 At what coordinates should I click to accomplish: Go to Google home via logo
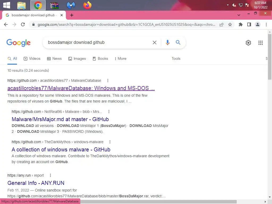click(x=18, y=43)
